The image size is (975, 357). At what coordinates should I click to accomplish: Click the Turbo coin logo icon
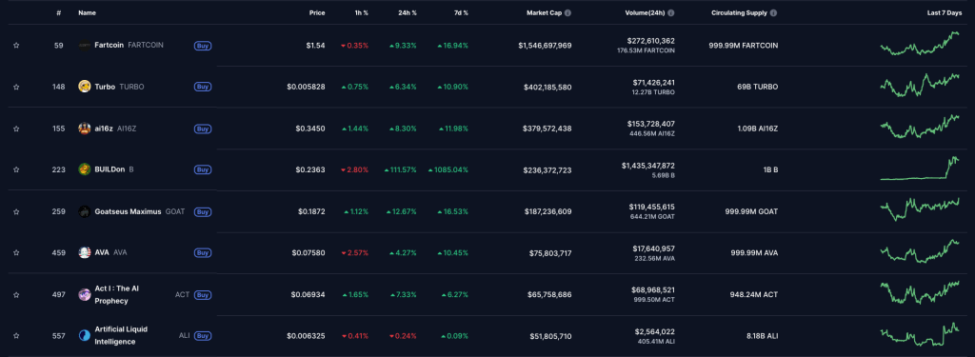tap(85, 87)
